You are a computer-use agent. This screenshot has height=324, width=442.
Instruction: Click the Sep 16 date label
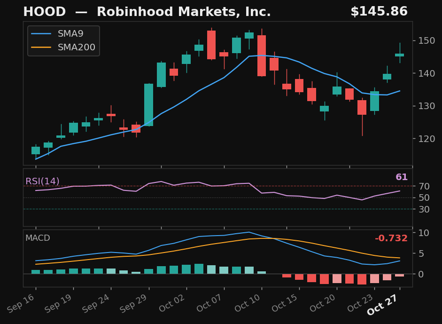(x=21, y=303)
